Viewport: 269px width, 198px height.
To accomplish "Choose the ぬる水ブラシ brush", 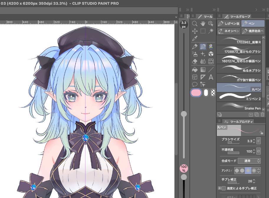I will click(x=239, y=69).
